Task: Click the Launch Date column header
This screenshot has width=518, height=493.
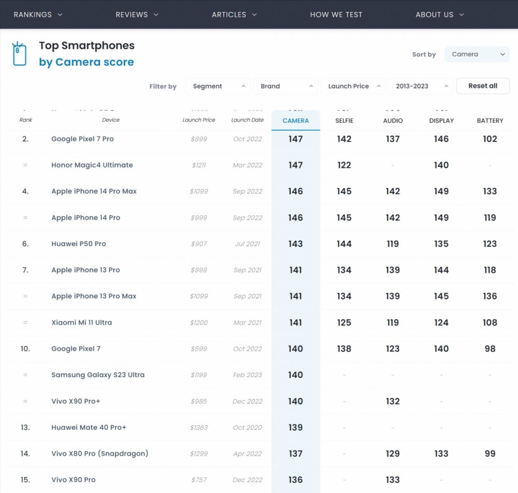Action: point(248,120)
